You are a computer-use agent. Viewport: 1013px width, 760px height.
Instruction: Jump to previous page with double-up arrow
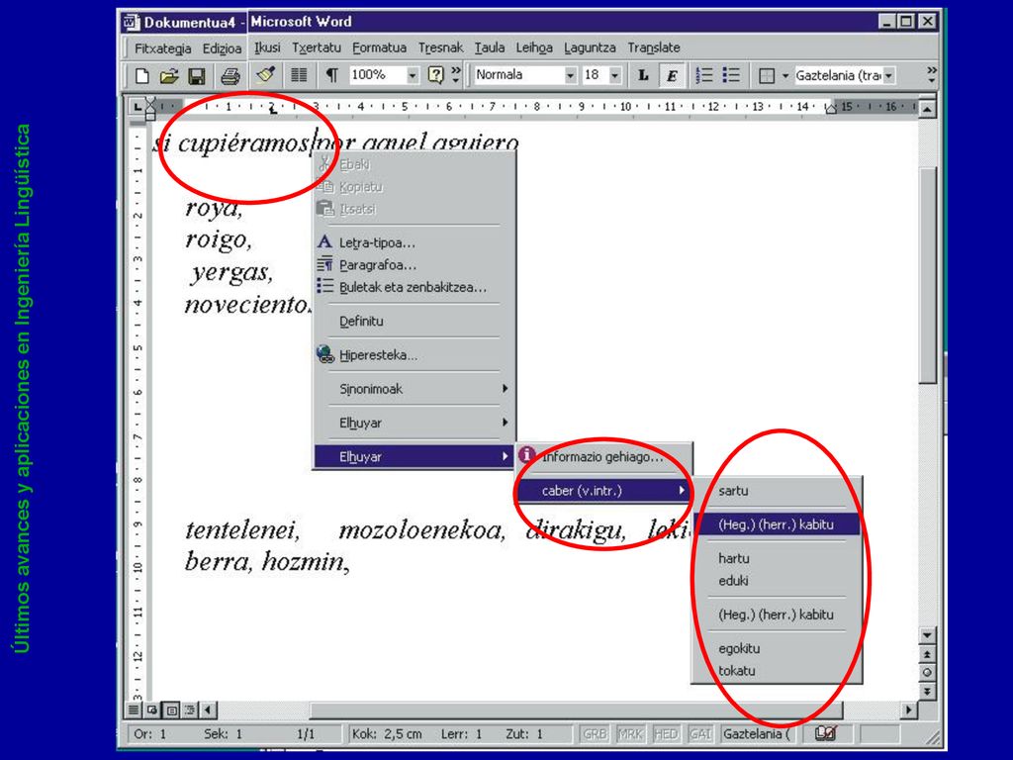click(x=926, y=655)
